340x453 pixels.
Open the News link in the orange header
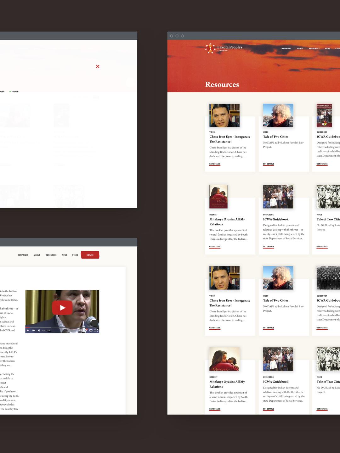[x=327, y=48]
